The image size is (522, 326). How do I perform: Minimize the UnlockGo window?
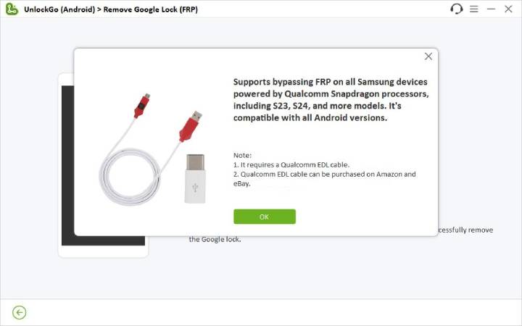point(491,9)
